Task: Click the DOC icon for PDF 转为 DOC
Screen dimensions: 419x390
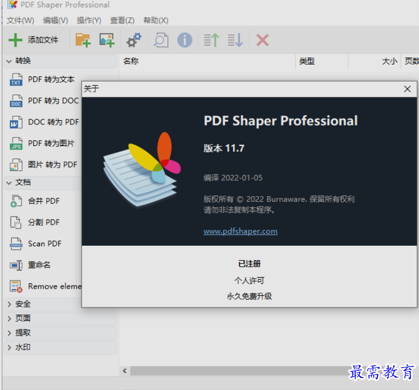Action: pos(16,101)
